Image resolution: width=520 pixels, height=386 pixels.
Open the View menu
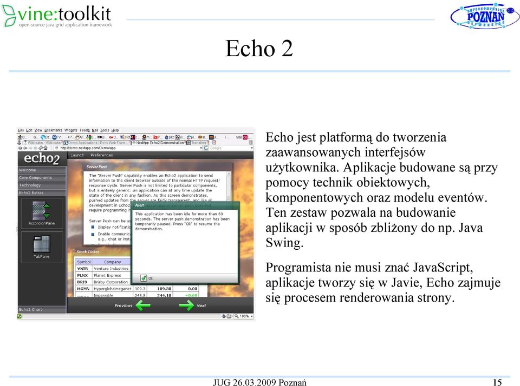(x=38, y=130)
